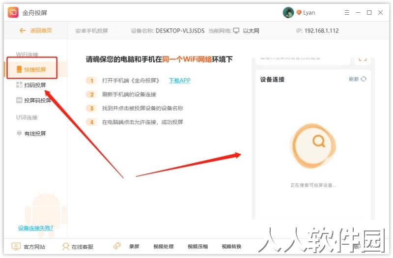Screen dimensions: 393x258
Task: Open the 视频处理 tool
Action: point(164,247)
